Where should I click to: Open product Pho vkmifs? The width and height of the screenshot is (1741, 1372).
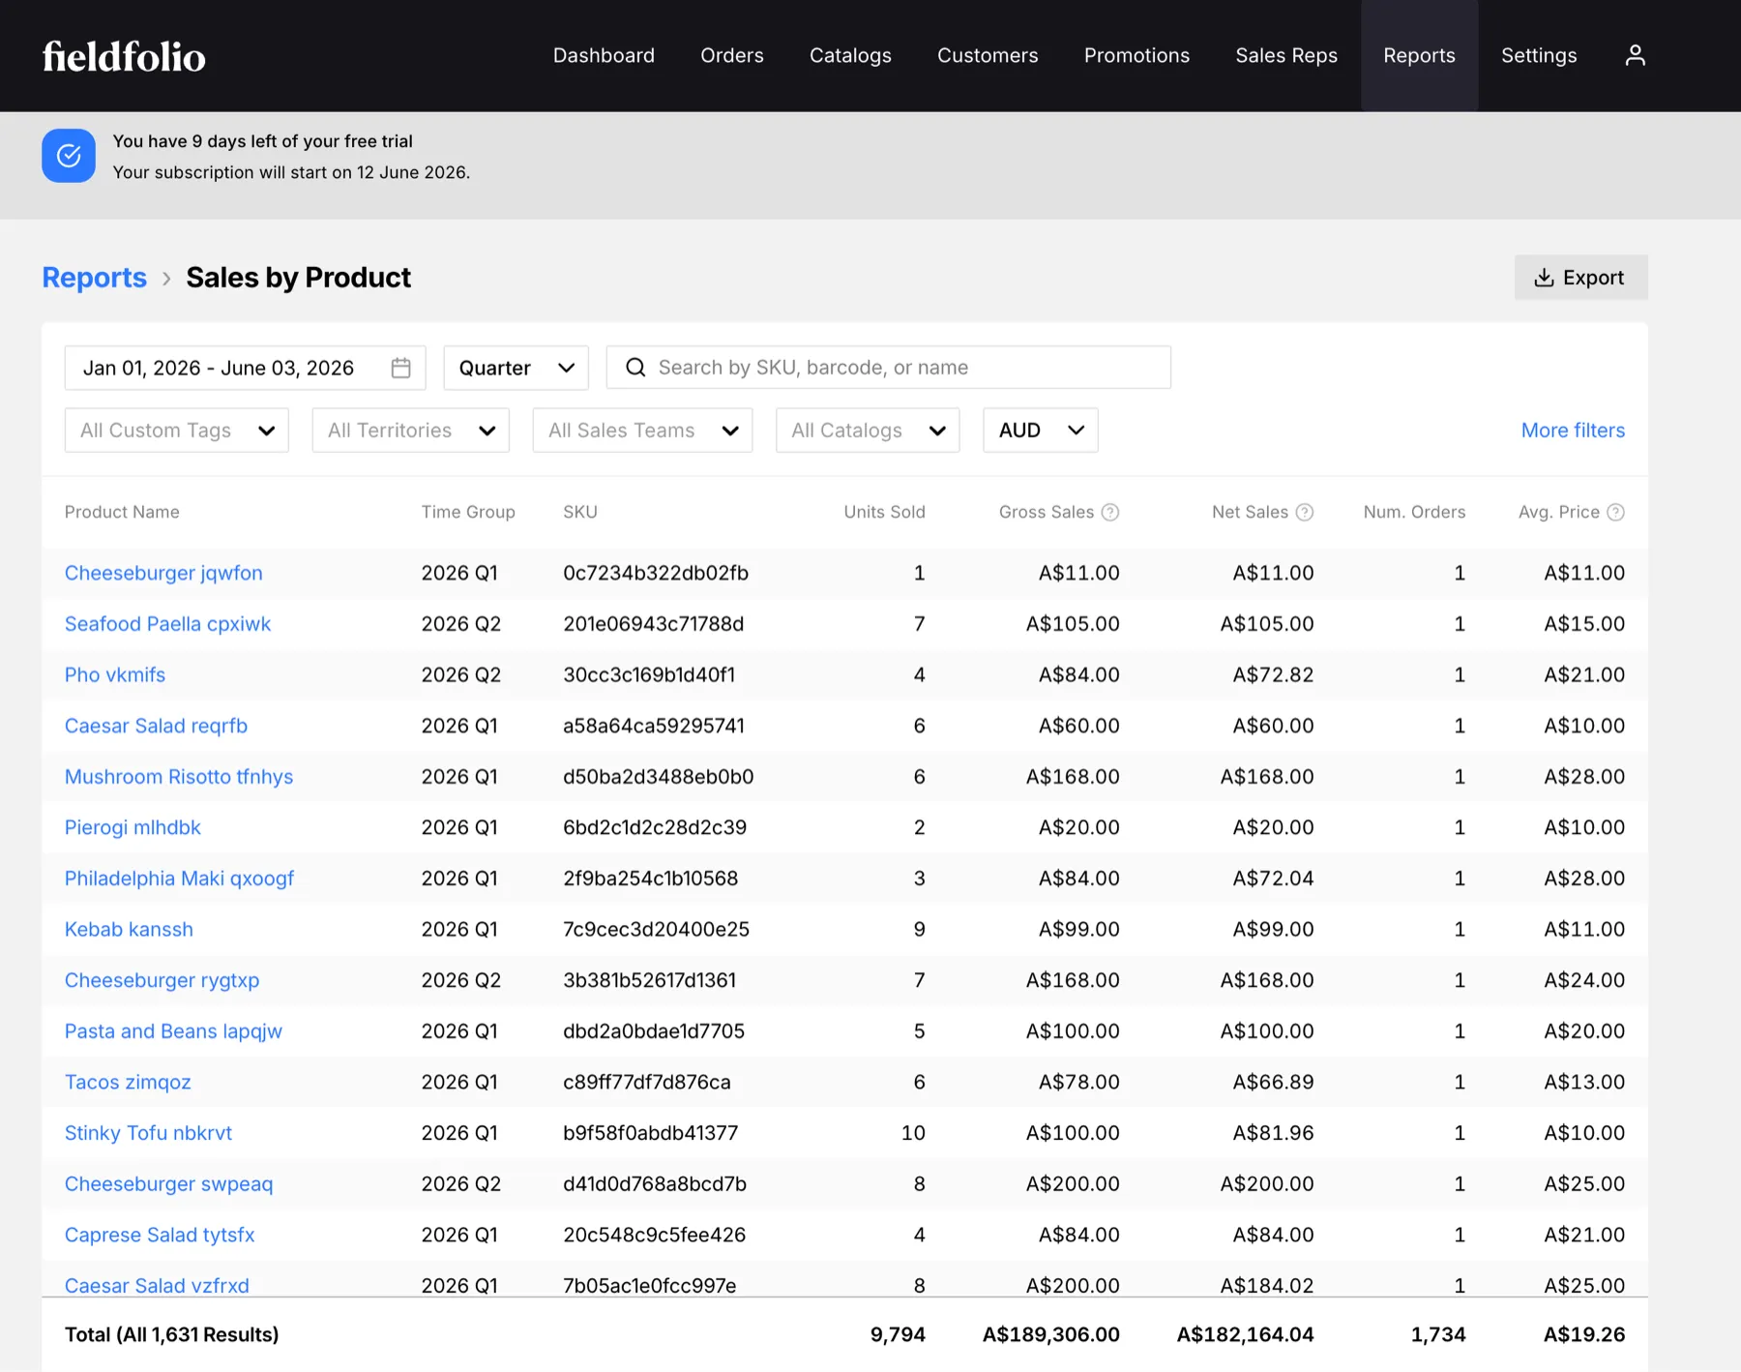click(x=115, y=674)
